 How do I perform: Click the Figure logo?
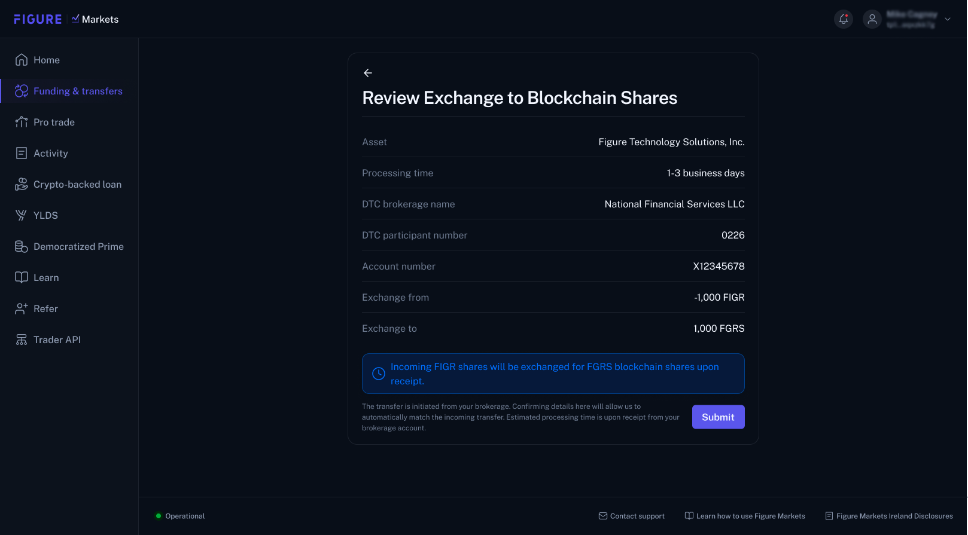(38, 19)
